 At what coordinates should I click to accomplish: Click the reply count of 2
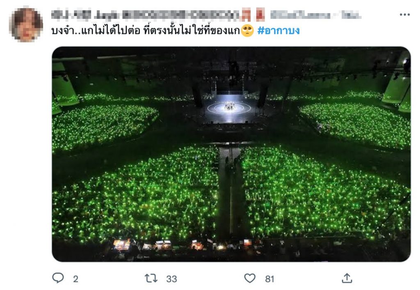(75, 279)
